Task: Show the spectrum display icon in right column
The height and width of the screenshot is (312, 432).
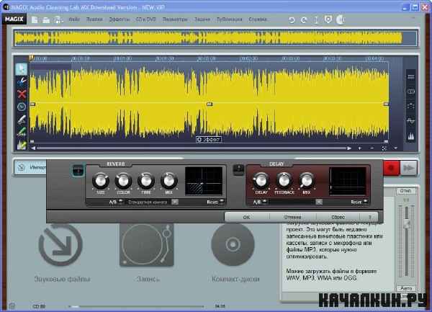Action: (x=411, y=136)
